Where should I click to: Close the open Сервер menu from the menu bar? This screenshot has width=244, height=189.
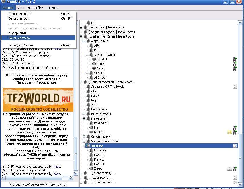point(8,8)
